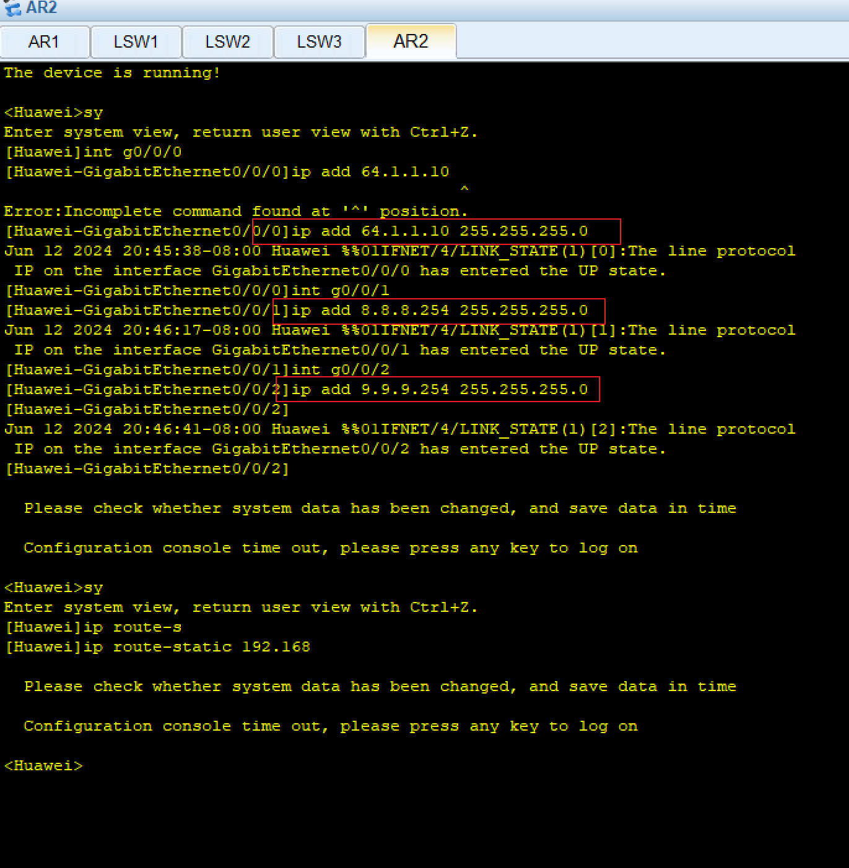Click the 'int g0/0/1' command line
Image resolution: width=849 pixels, height=868 pixels.
197,291
